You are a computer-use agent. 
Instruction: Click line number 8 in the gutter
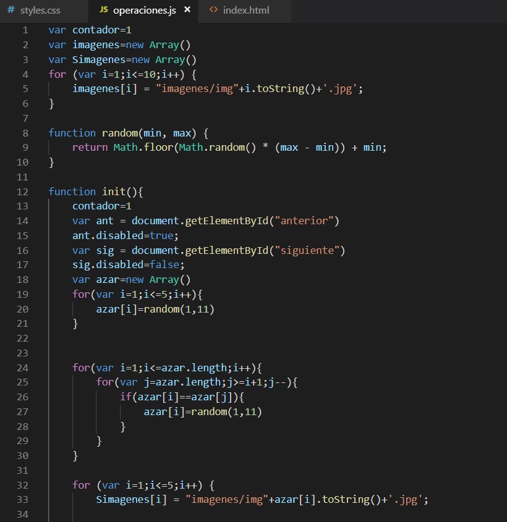coord(25,133)
